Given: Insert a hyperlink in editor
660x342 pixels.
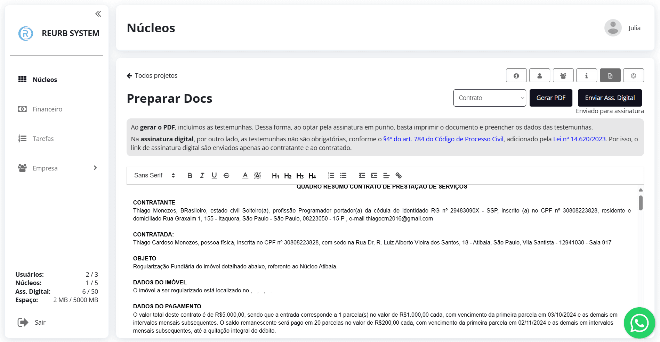Looking at the screenshot, I should 399,175.
